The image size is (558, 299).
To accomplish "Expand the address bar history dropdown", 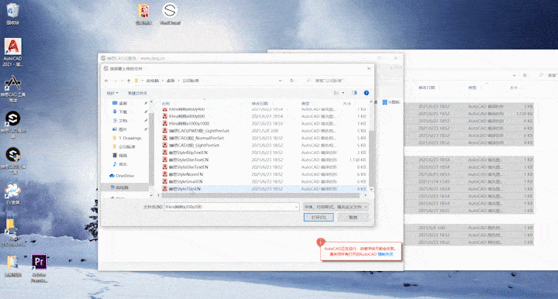I will [x=281, y=81].
